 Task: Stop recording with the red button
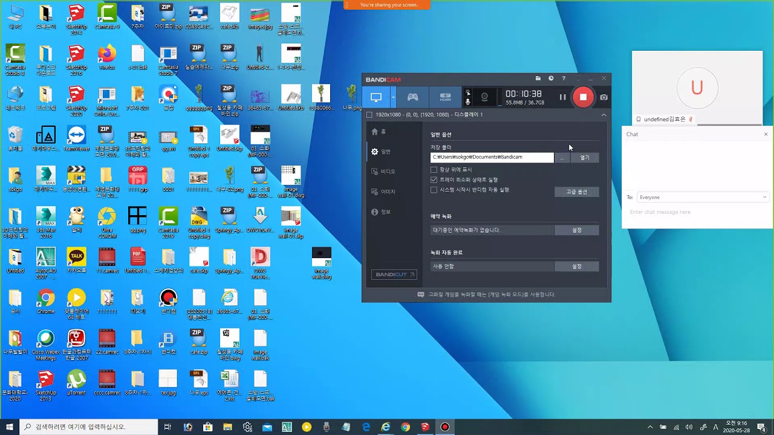[583, 97]
